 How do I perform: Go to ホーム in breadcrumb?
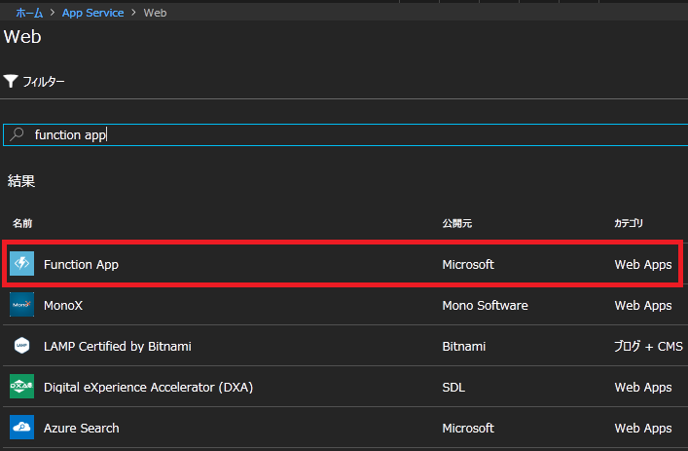[29, 13]
